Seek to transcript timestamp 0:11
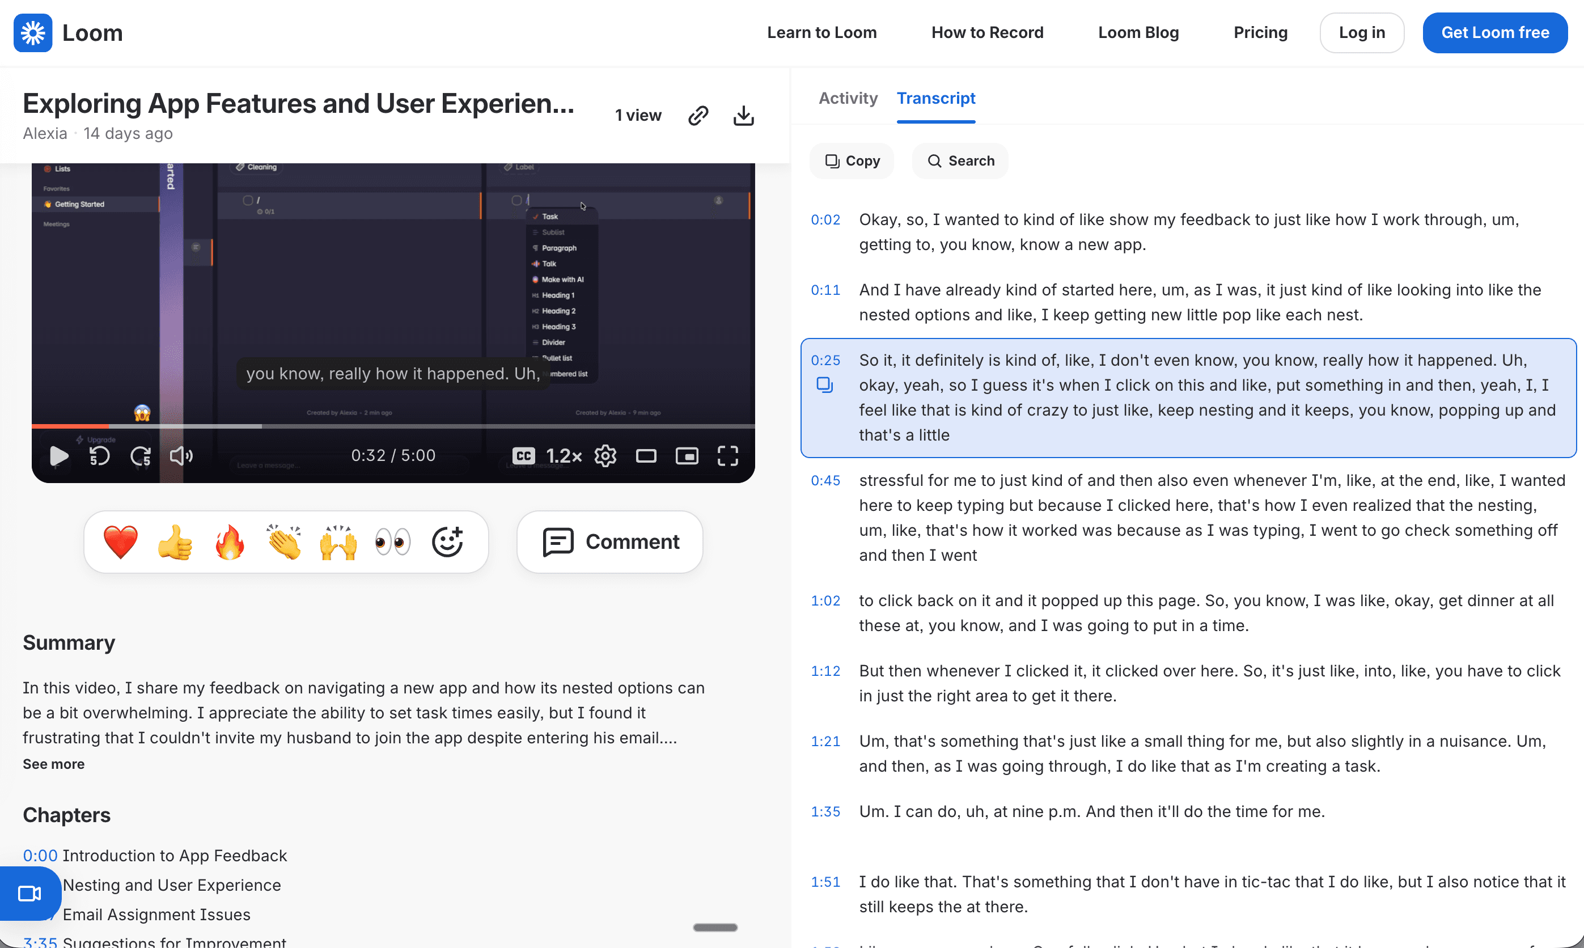The width and height of the screenshot is (1584, 948). [x=825, y=290]
